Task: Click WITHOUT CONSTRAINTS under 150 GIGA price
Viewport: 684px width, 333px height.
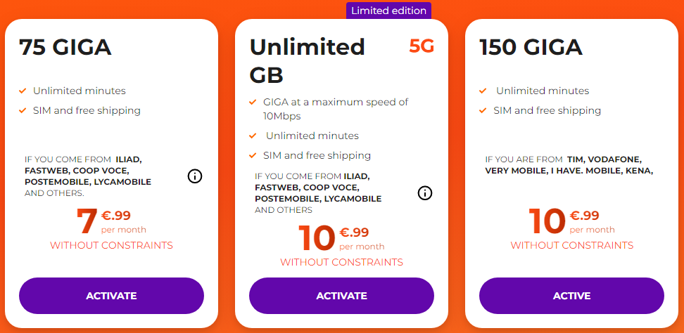Action: pyautogui.click(x=571, y=245)
